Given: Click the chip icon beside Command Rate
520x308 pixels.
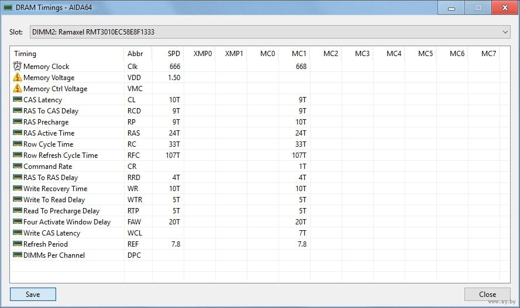Looking at the screenshot, I should (17, 167).
